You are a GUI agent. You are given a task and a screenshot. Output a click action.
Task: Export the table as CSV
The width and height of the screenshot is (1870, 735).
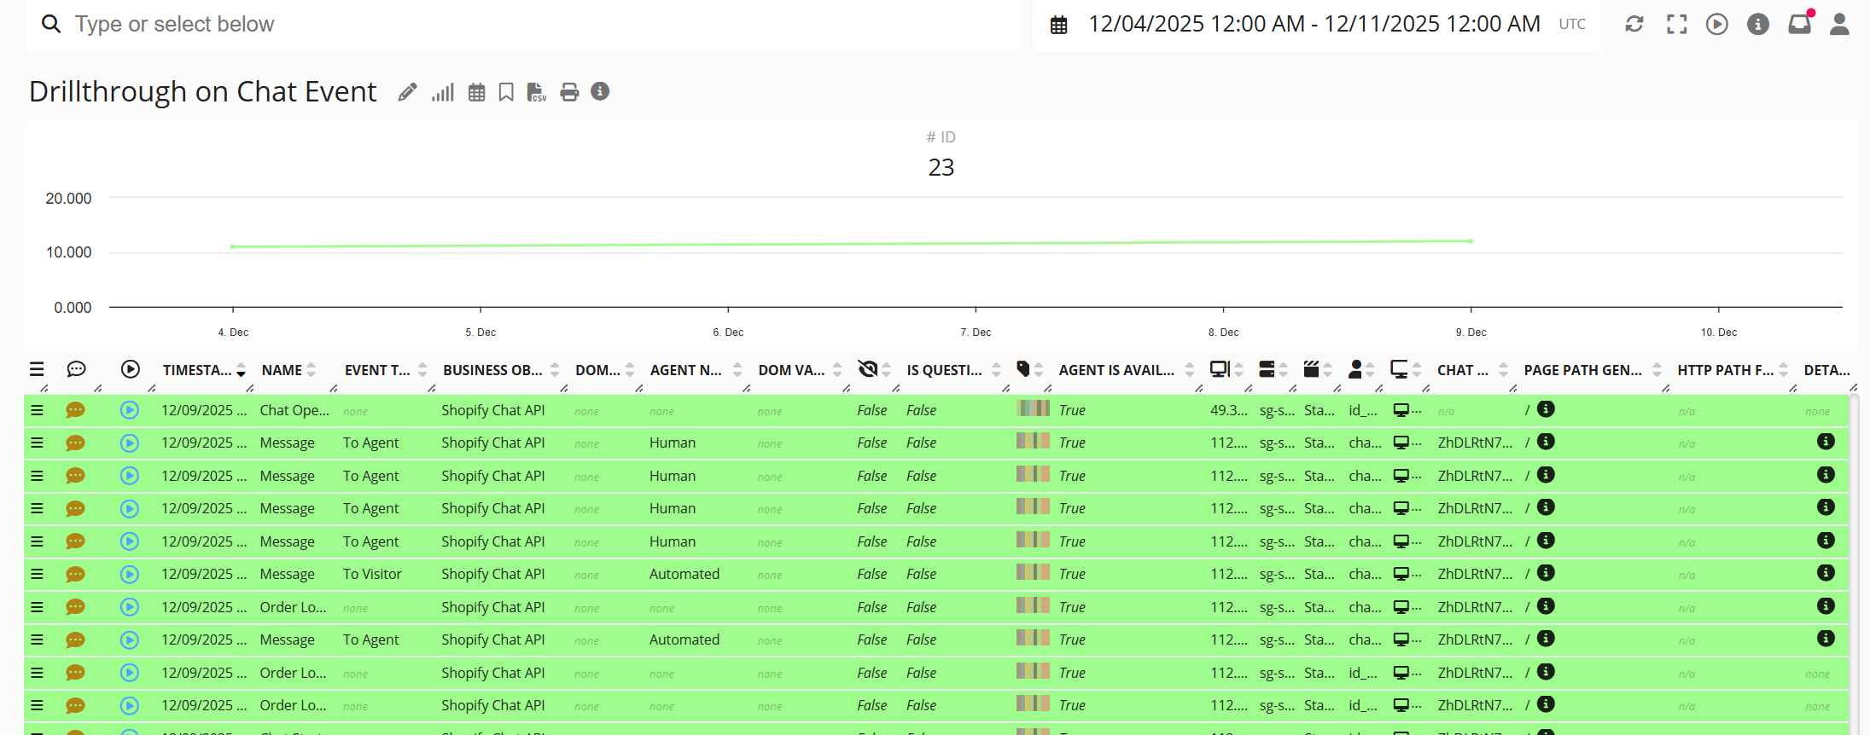(536, 92)
